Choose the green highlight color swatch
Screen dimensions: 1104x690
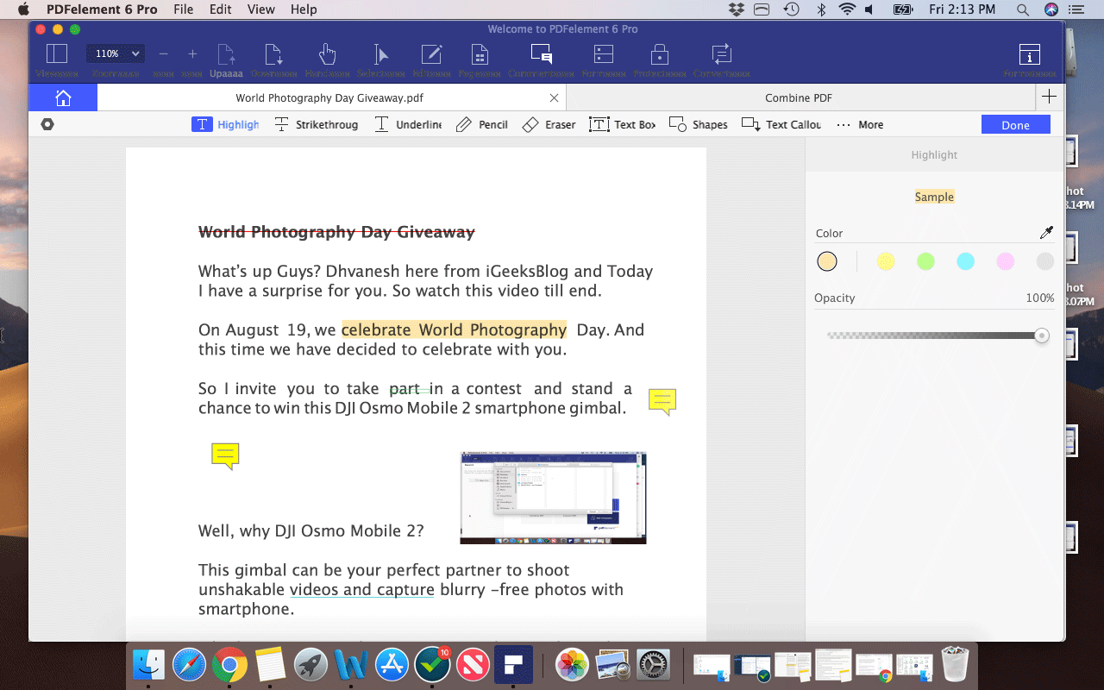coord(925,261)
